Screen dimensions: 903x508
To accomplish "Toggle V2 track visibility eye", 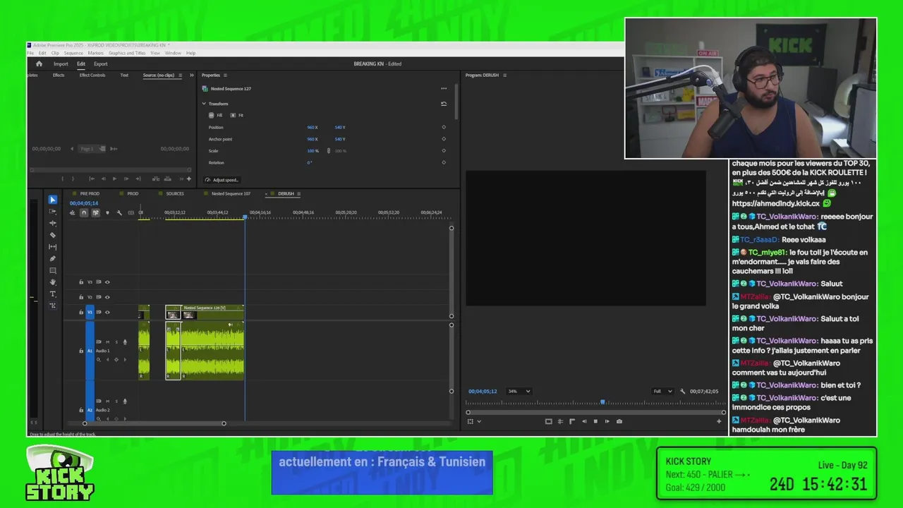I will tap(107, 297).
